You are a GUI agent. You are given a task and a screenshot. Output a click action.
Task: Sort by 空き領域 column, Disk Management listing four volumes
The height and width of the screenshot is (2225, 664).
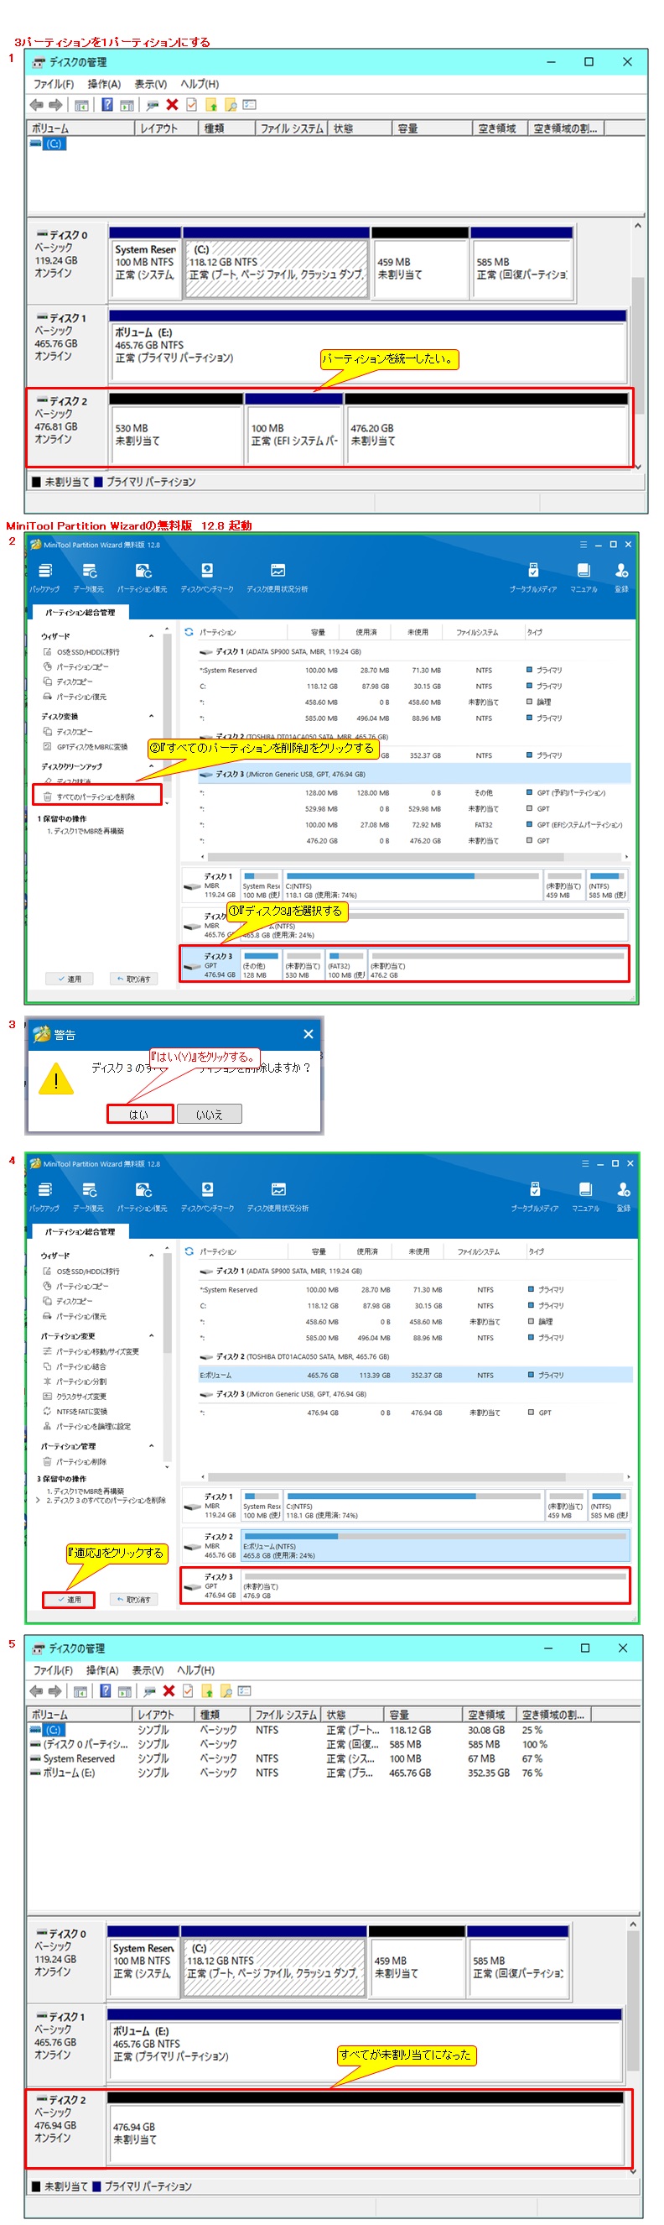(x=489, y=1715)
